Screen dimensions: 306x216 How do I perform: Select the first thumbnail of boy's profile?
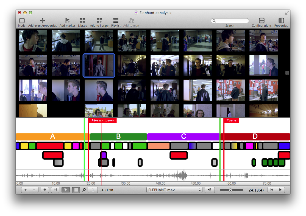[x=33, y=41]
